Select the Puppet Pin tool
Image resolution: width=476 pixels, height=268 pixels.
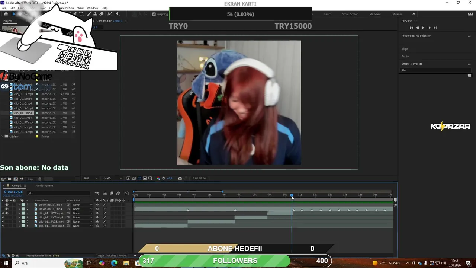[117, 14]
